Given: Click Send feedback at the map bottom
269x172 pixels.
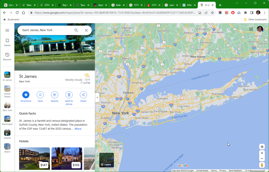Looking at the screenshot, I should pyautogui.click(x=235, y=171).
